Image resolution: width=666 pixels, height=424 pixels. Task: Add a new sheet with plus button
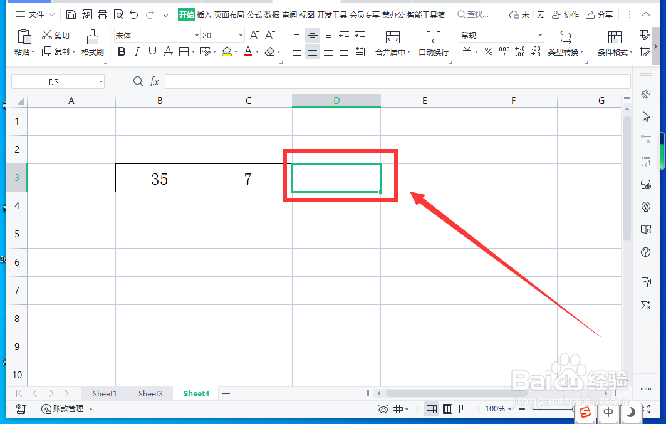(x=226, y=393)
